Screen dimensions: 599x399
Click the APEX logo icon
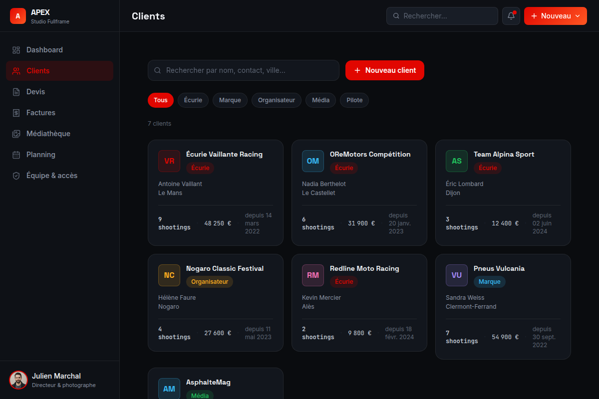[x=18, y=16]
